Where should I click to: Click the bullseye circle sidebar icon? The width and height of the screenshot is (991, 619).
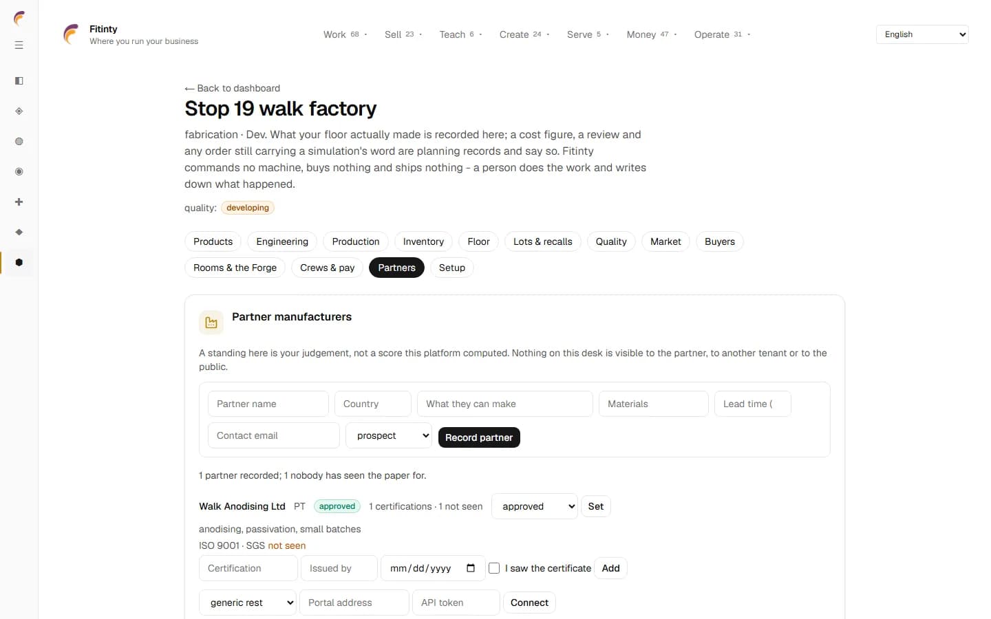point(19,172)
